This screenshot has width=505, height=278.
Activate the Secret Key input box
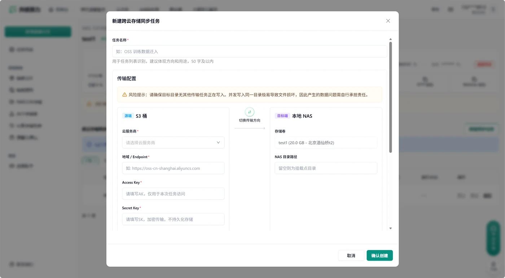pos(173,219)
